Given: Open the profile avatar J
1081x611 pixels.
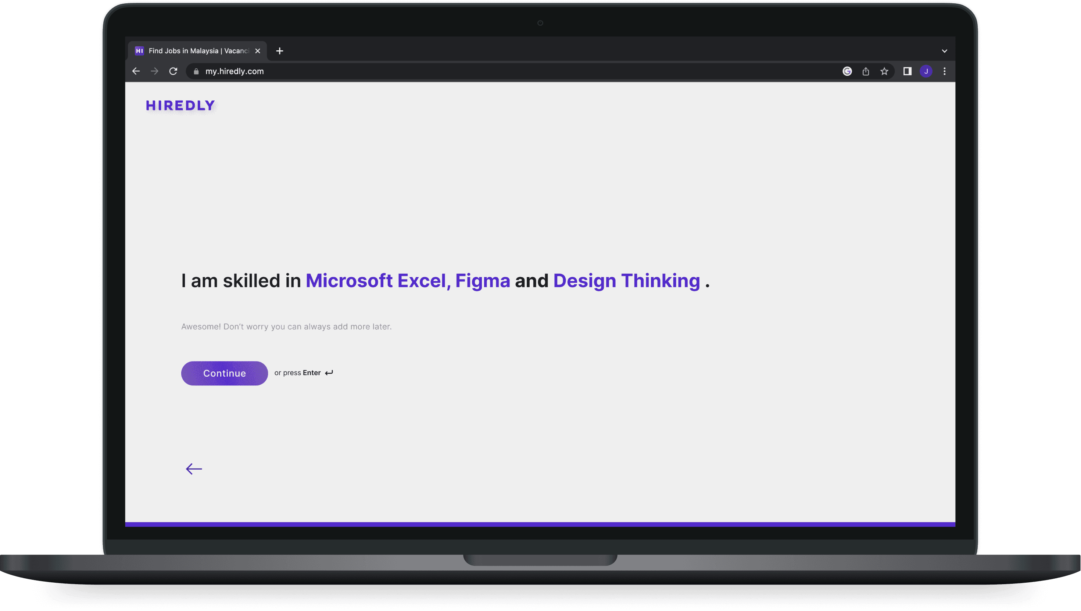Looking at the screenshot, I should (926, 71).
